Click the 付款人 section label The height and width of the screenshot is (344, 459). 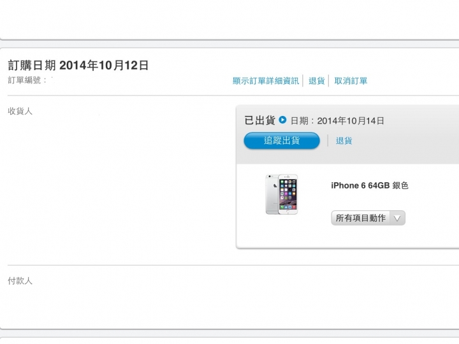click(x=20, y=281)
